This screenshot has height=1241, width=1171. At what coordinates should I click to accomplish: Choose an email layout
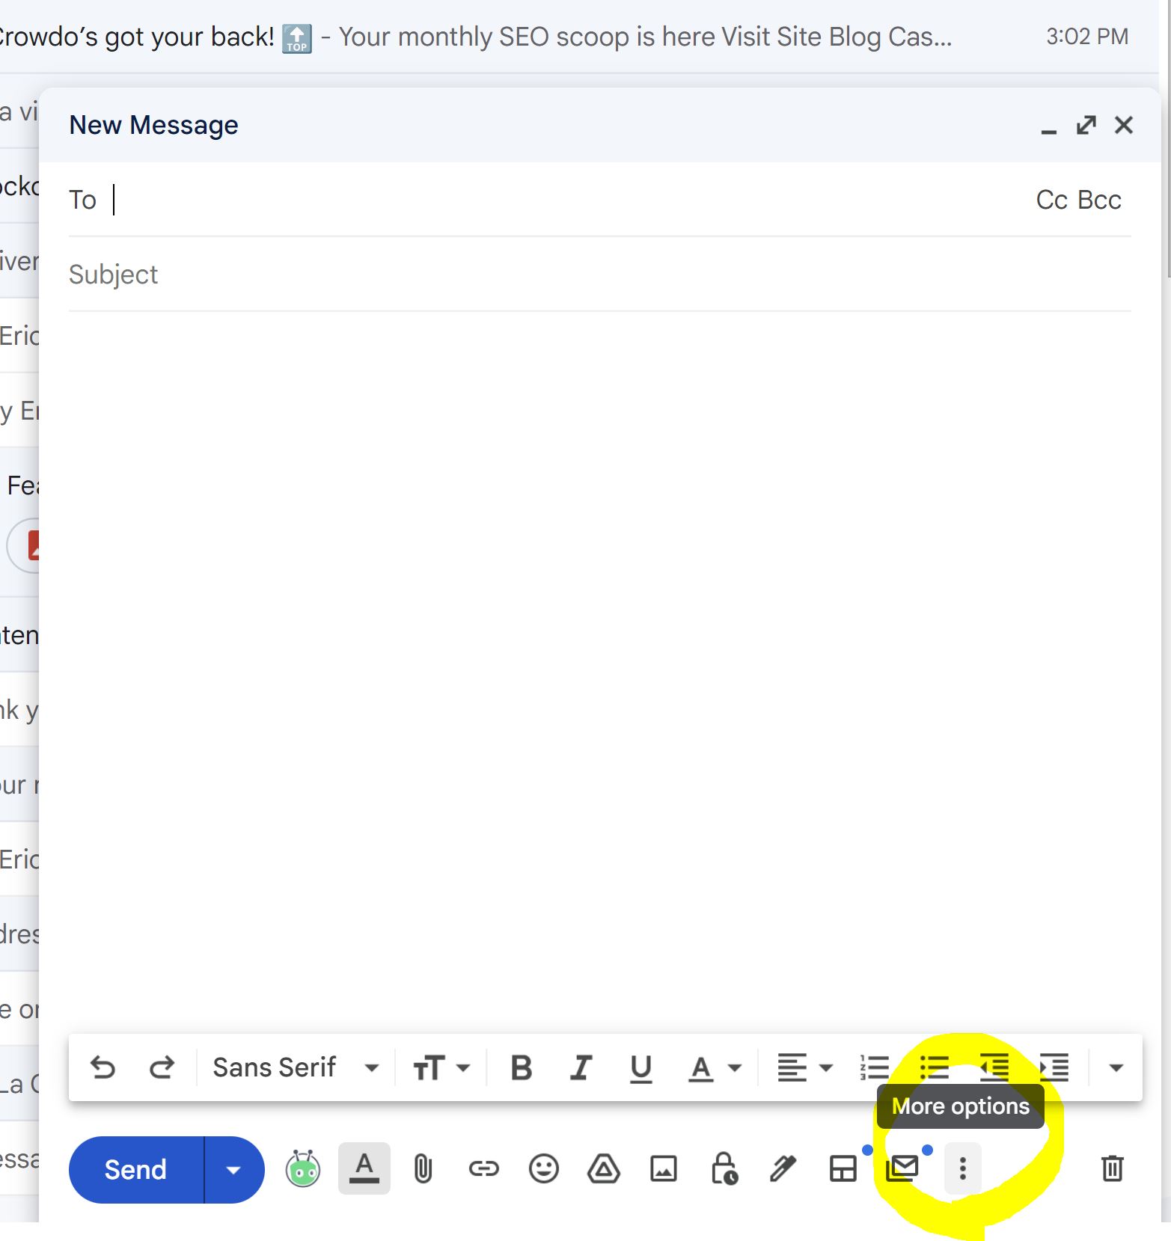(x=843, y=1168)
